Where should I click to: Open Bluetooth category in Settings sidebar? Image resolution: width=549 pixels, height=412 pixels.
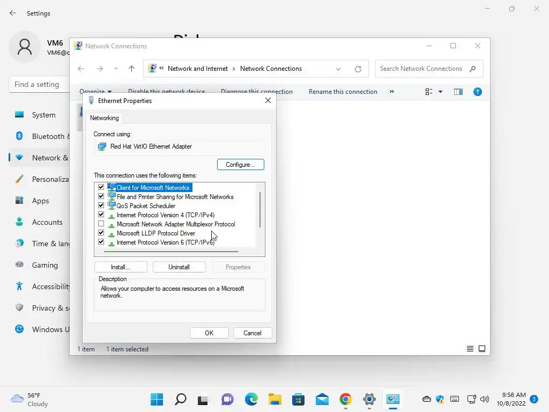click(39, 136)
